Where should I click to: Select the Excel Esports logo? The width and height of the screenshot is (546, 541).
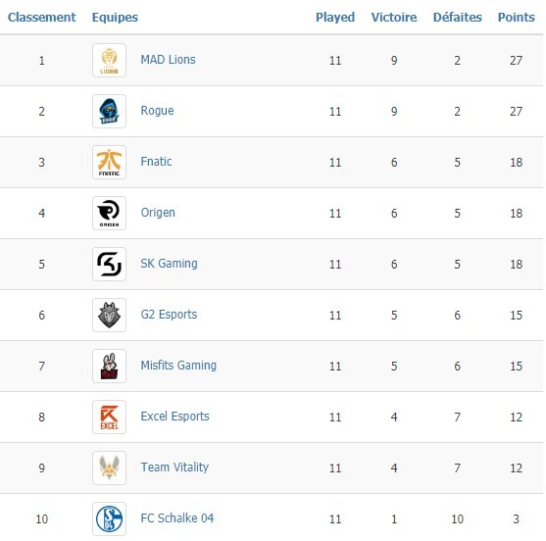point(109,417)
